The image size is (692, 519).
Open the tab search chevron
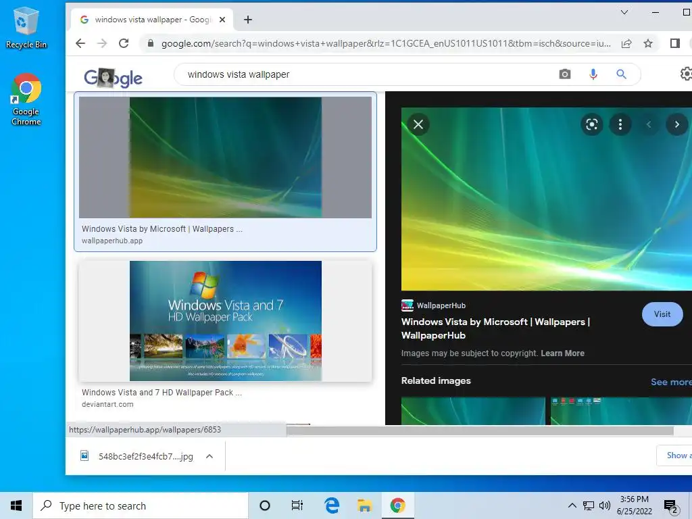[x=624, y=12]
